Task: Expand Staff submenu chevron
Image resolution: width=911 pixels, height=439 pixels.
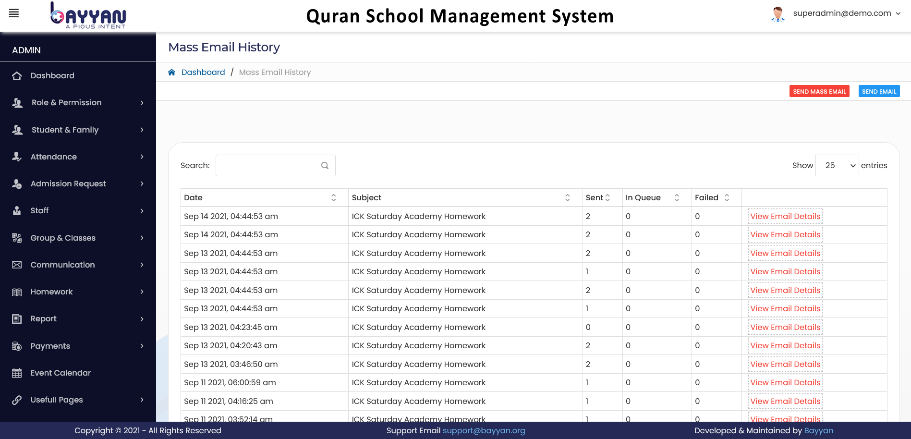Action: coord(142,211)
